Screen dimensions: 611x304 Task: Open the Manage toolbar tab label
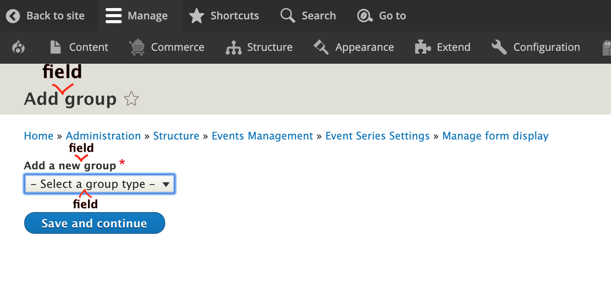148,16
